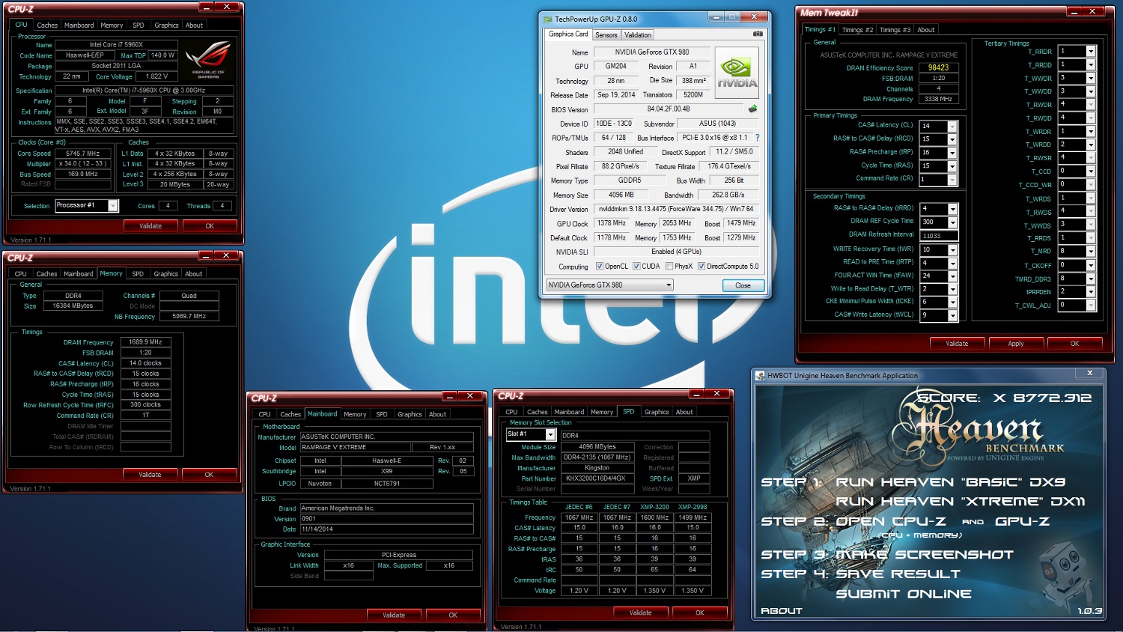Open the Processor #1 selection dropdown
This screenshot has height=632, width=1123.
[x=113, y=206]
